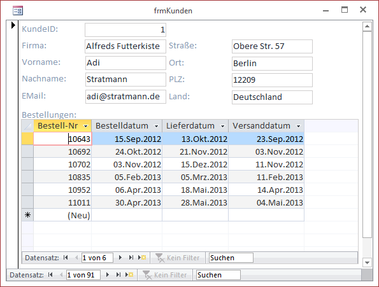Click Kein Filter in subform navigation bar

pos(178,258)
